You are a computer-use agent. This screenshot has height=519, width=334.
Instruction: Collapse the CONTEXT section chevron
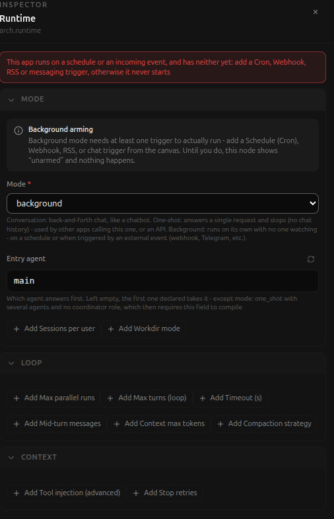tap(11, 458)
